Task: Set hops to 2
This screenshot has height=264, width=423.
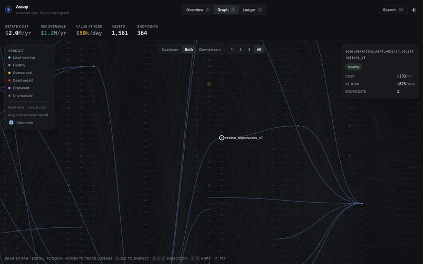Action: pos(240,50)
